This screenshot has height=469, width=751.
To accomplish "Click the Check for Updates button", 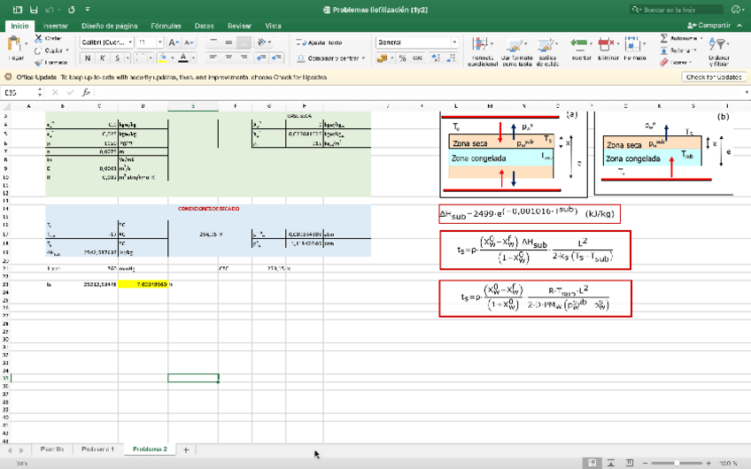I will pos(713,77).
